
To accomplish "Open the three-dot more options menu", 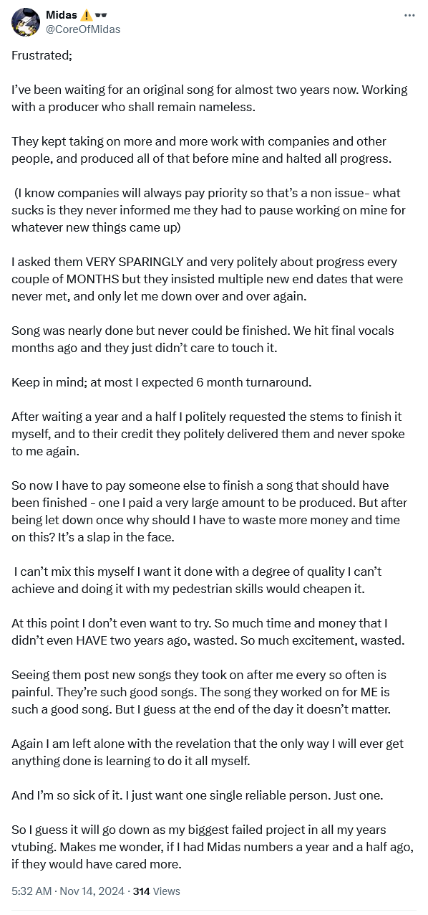I will click(x=409, y=15).
